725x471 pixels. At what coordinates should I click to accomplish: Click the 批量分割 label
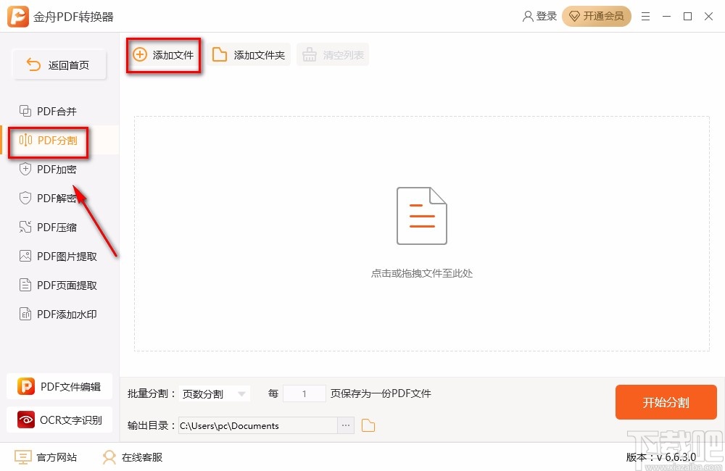152,393
